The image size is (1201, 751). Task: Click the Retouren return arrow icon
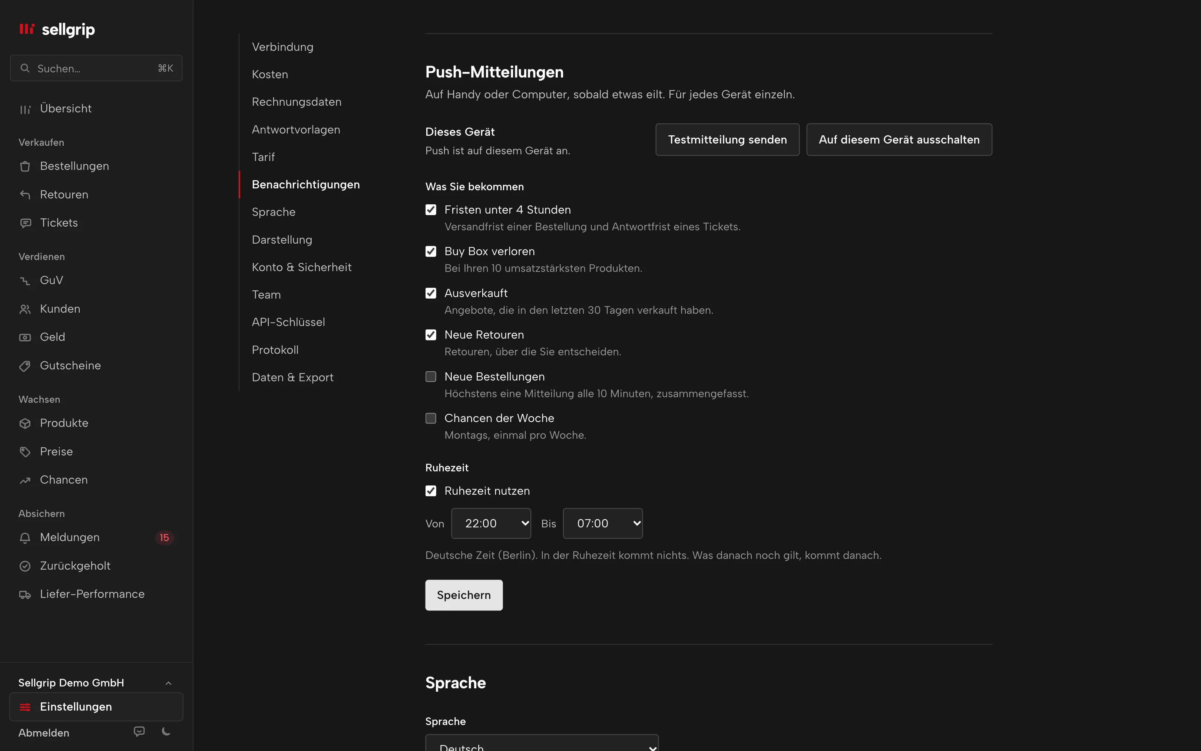(25, 195)
